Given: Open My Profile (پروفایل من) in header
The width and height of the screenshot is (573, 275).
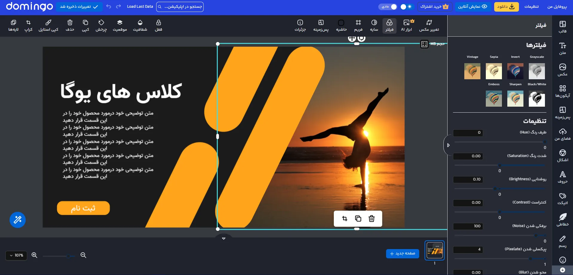Looking at the screenshot, I should click(557, 7).
